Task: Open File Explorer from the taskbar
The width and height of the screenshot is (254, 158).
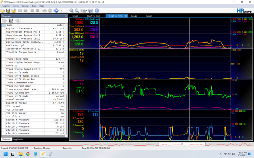Action: point(20,154)
